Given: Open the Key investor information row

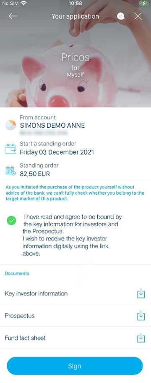Looking at the screenshot, I should click(x=75, y=293).
